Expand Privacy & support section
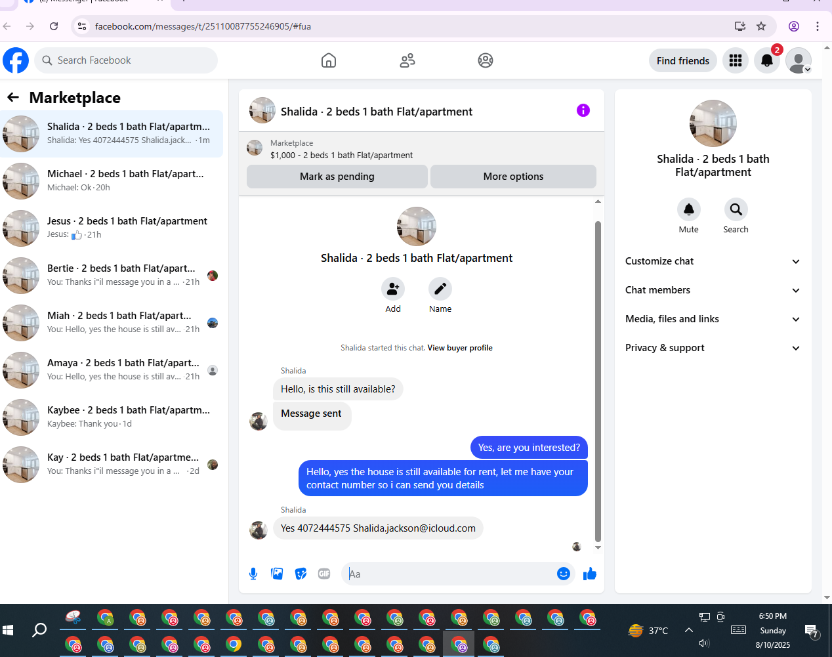Viewport: 832px width, 657px height. coord(713,348)
